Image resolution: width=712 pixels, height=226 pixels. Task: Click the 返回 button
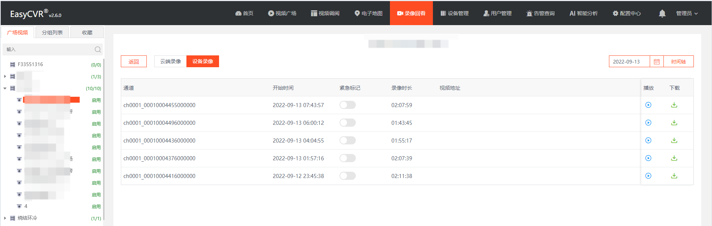[x=134, y=61]
